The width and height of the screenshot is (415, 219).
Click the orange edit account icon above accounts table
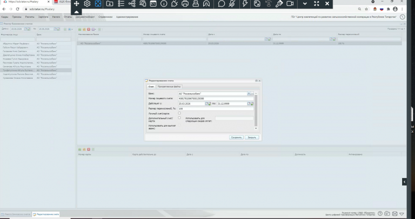(84, 29)
